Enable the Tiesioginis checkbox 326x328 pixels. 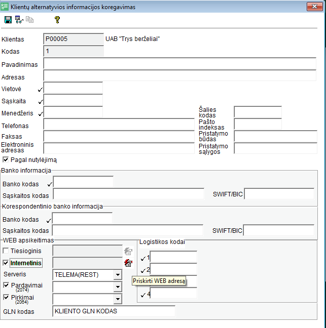pos(6,251)
